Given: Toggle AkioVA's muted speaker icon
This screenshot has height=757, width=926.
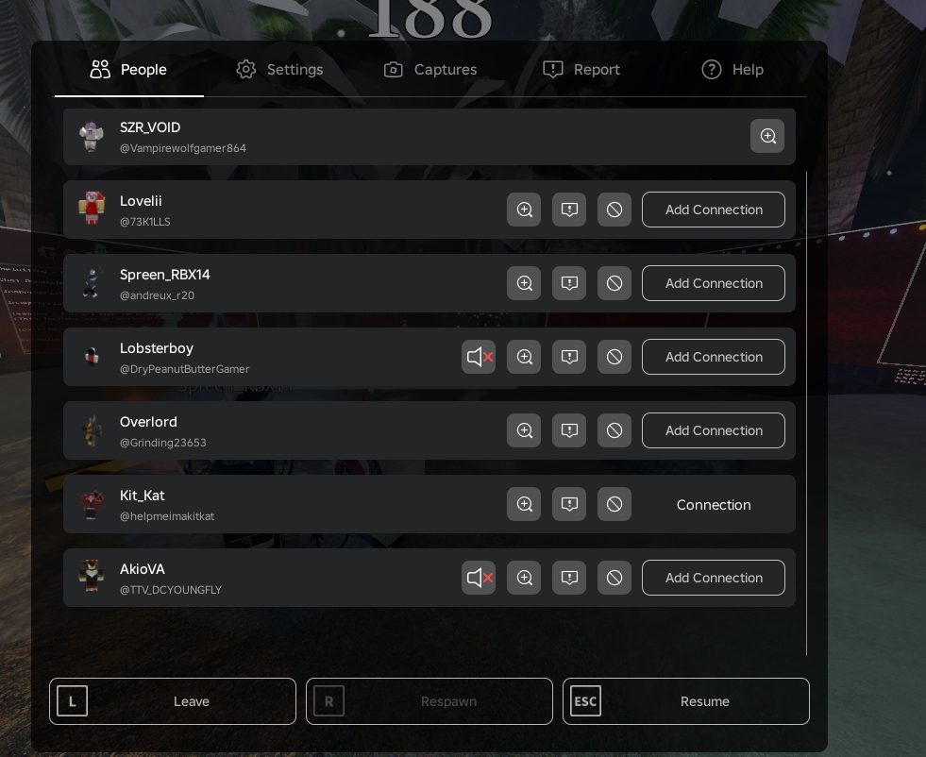Looking at the screenshot, I should [x=479, y=578].
